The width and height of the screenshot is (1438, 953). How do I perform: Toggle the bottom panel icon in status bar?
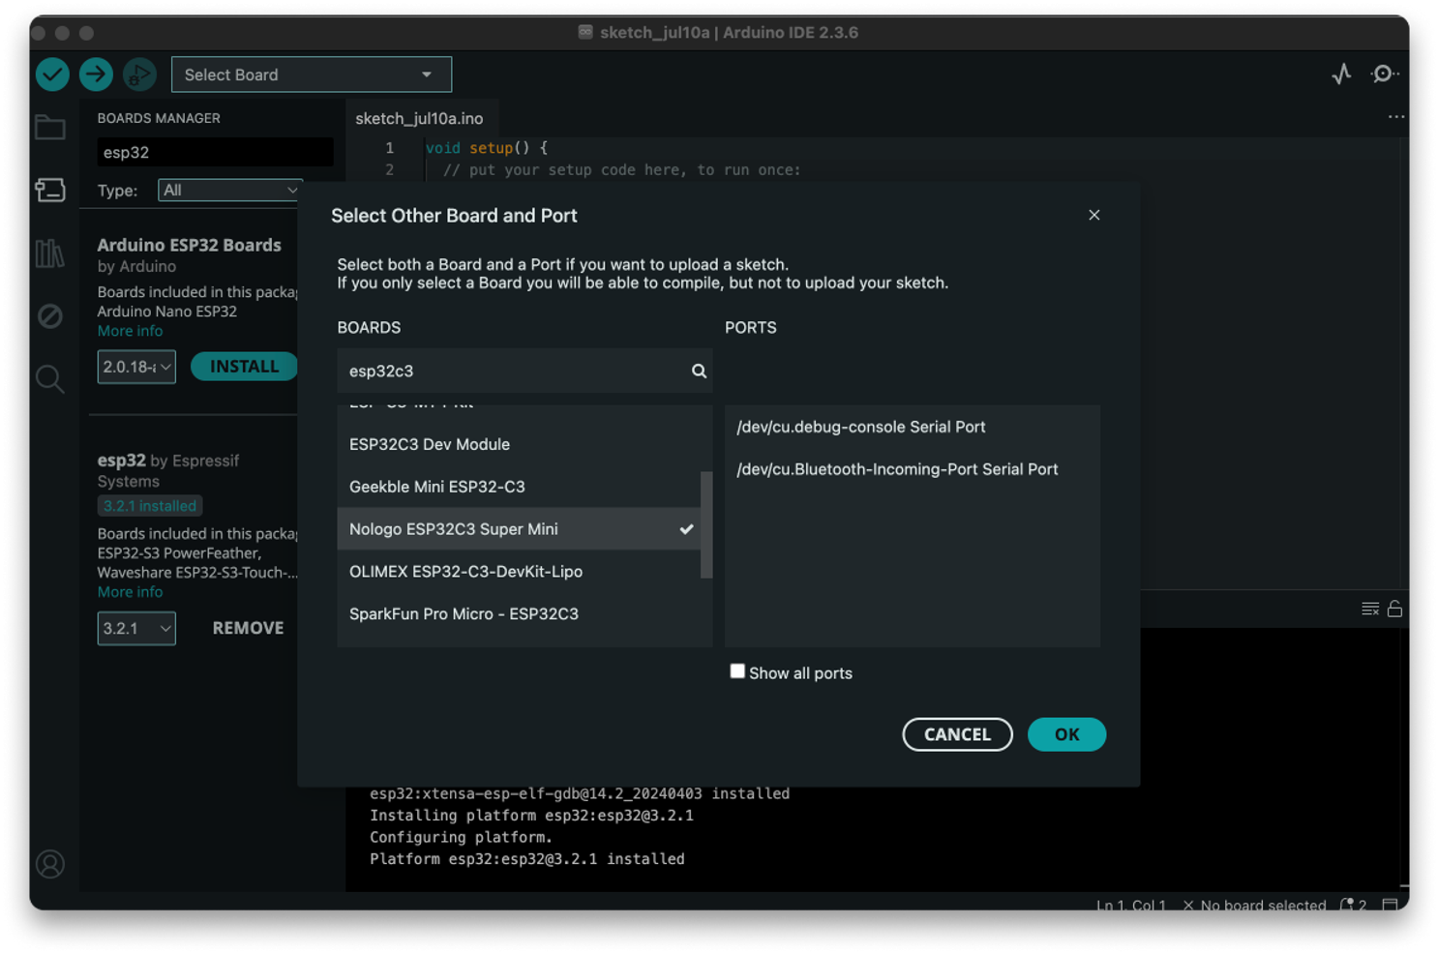[x=1390, y=906]
